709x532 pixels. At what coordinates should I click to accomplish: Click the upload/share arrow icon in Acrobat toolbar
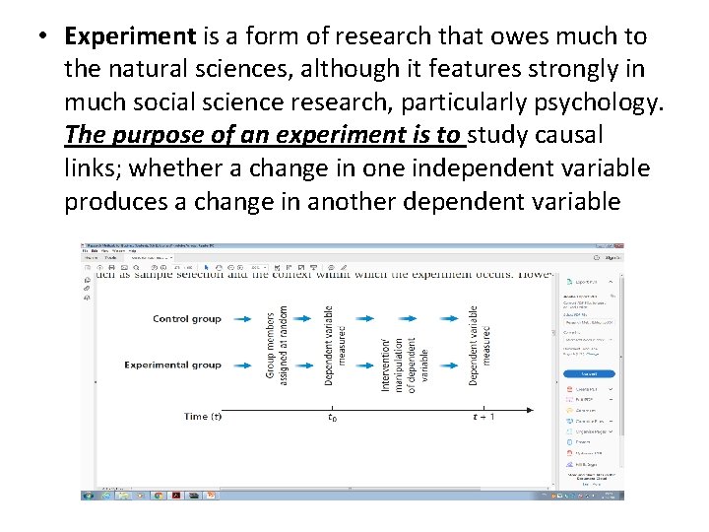tap(99, 268)
